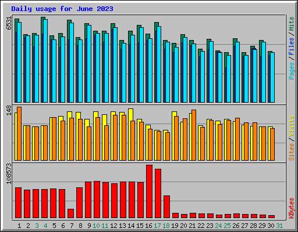Image resolution: width=298 pixels, height=232 pixels.
Task: Select day label 22 on the axis
Action: click(x=201, y=226)
